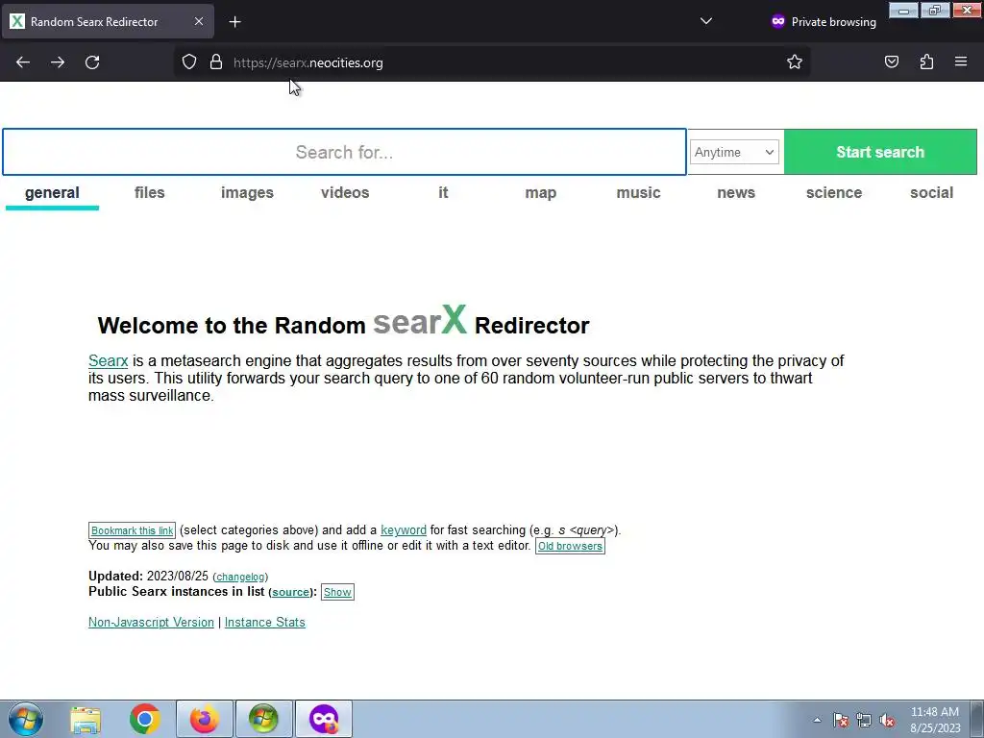Switch to Firefox in the taskbar

click(x=205, y=719)
